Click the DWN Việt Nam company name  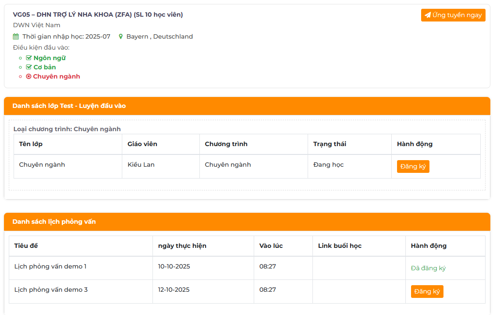(x=36, y=25)
